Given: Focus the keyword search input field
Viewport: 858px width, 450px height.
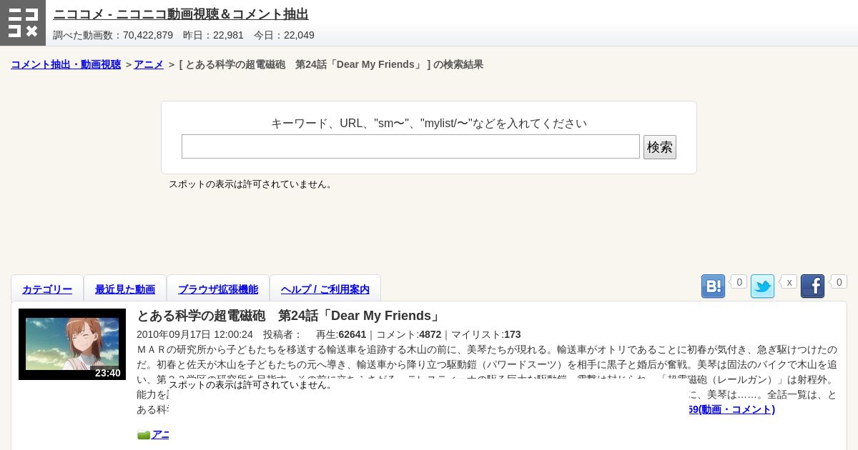Looking at the screenshot, I should (x=410, y=146).
